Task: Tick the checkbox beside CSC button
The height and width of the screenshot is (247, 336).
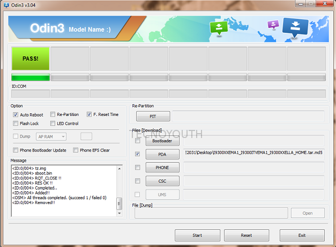Action: click(x=138, y=181)
